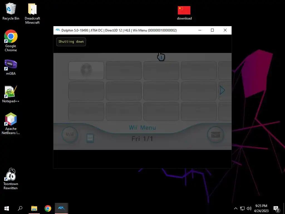Image resolution: width=285 pixels, height=214 pixels.
Task: Click the Dolphin logo in the window title bar
Action: point(58,30)
